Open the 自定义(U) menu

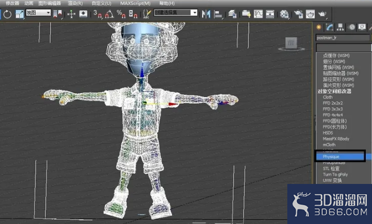tap(101, 3)
